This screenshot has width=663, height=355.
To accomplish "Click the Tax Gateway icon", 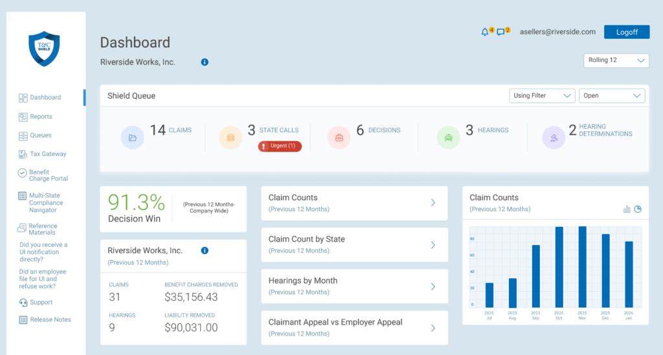I will [23, 154].
